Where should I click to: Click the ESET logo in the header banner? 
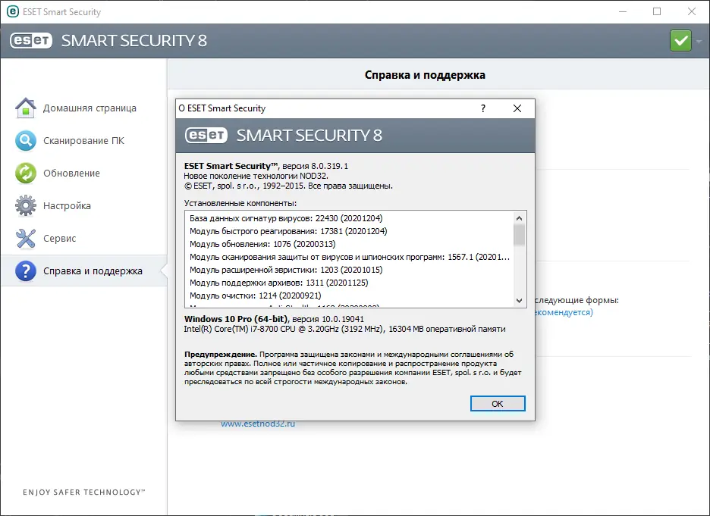click(30, 40)
